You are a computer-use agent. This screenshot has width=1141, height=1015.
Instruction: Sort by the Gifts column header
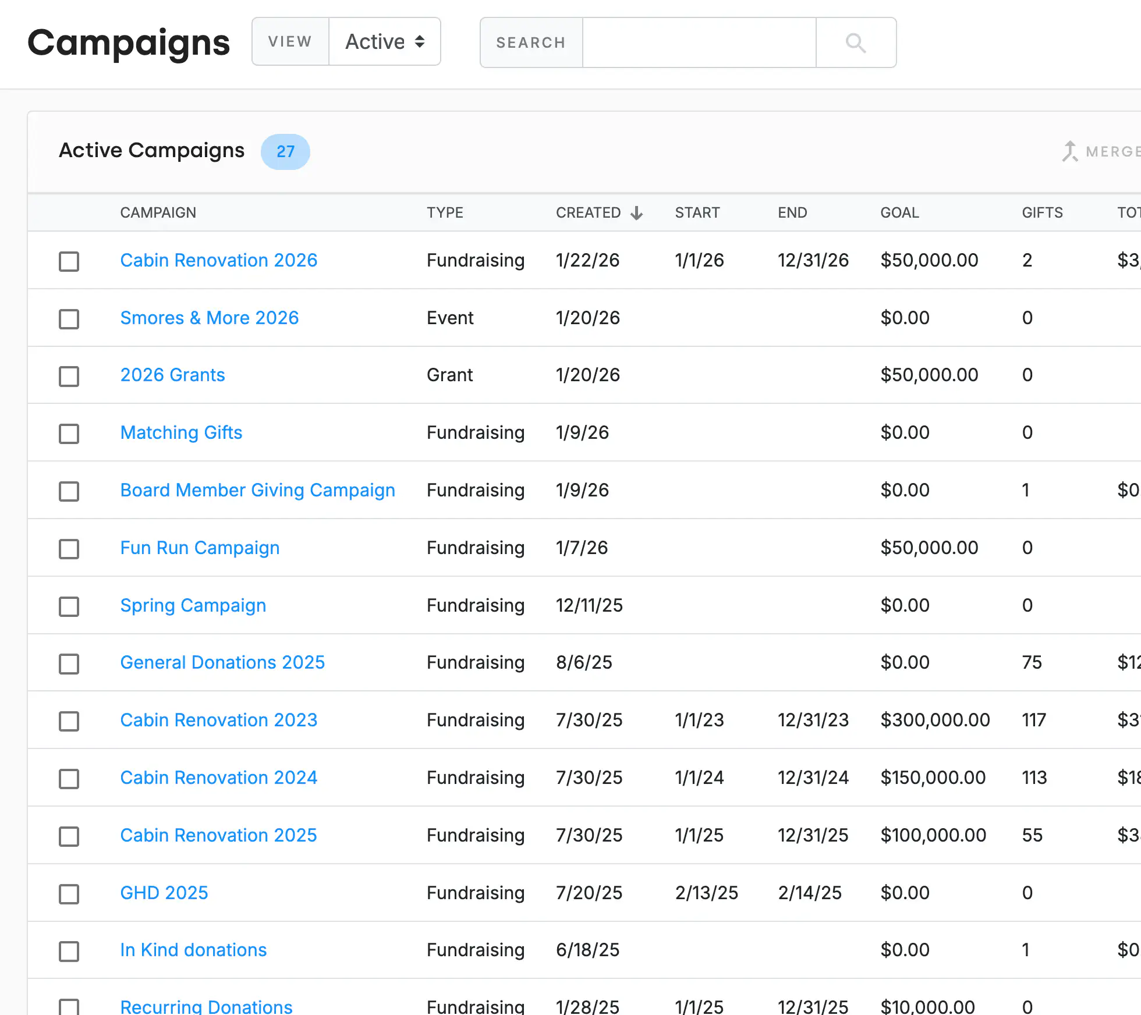(1042, 212)
